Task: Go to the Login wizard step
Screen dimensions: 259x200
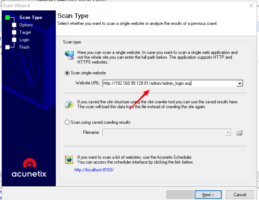Action: click(24, 40)
